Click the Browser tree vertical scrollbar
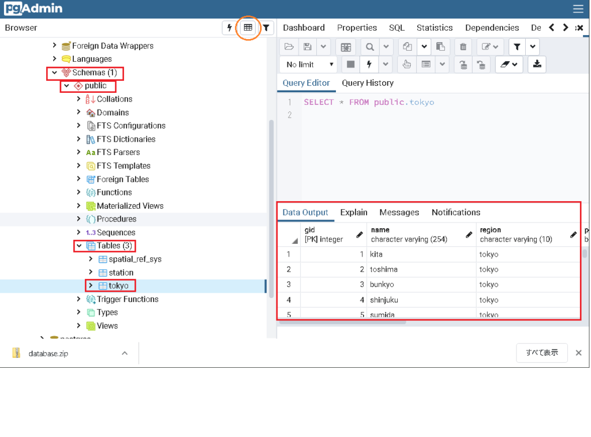 click(271, 208)
